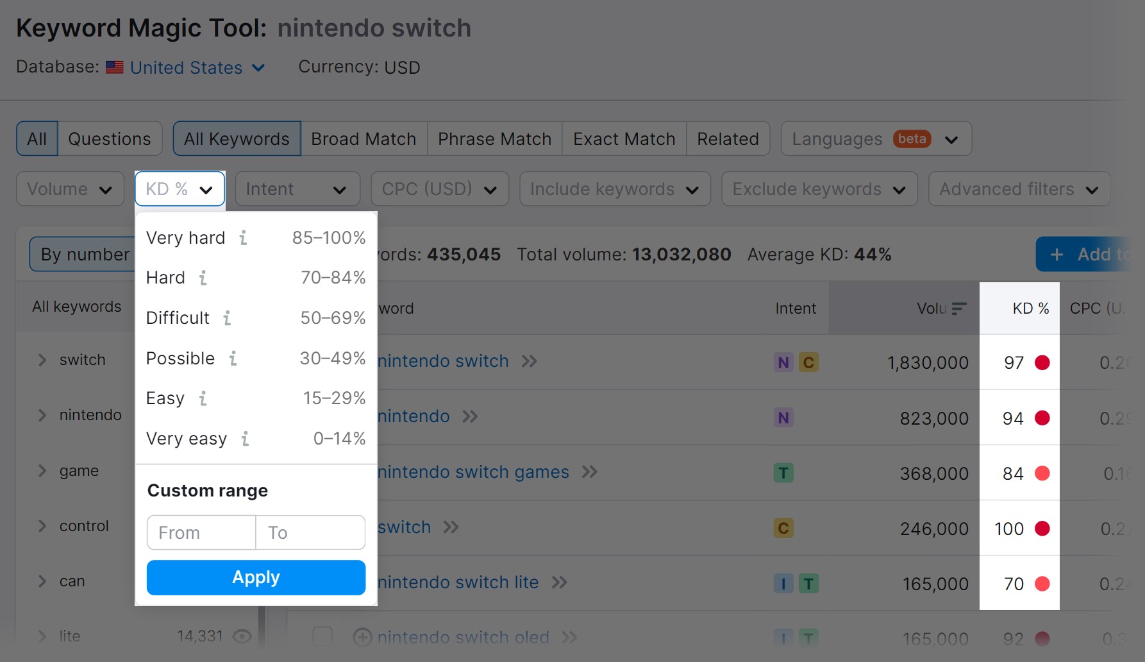Apply the custom KD range

[x=256, y=577]
